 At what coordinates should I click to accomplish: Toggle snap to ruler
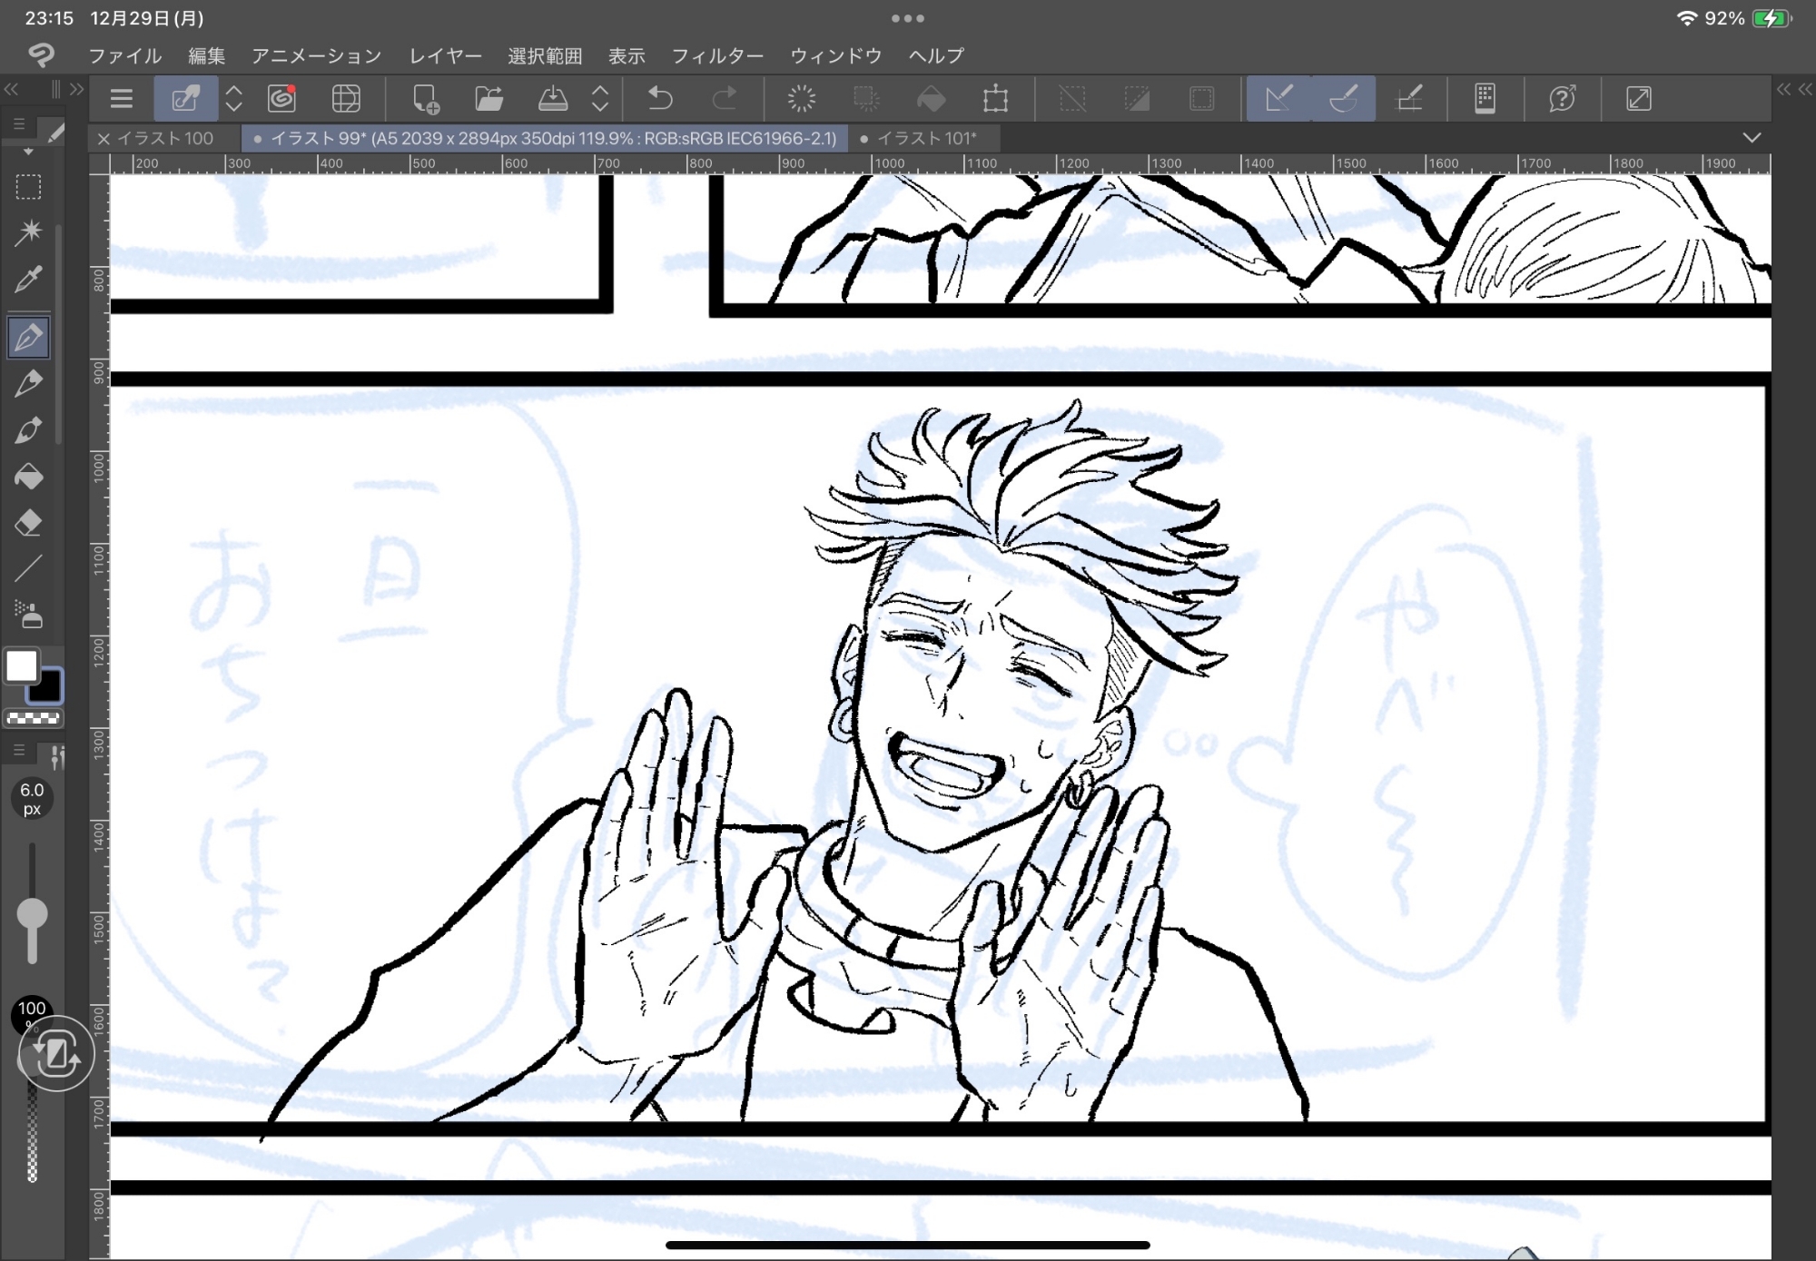coord(1278,98)
